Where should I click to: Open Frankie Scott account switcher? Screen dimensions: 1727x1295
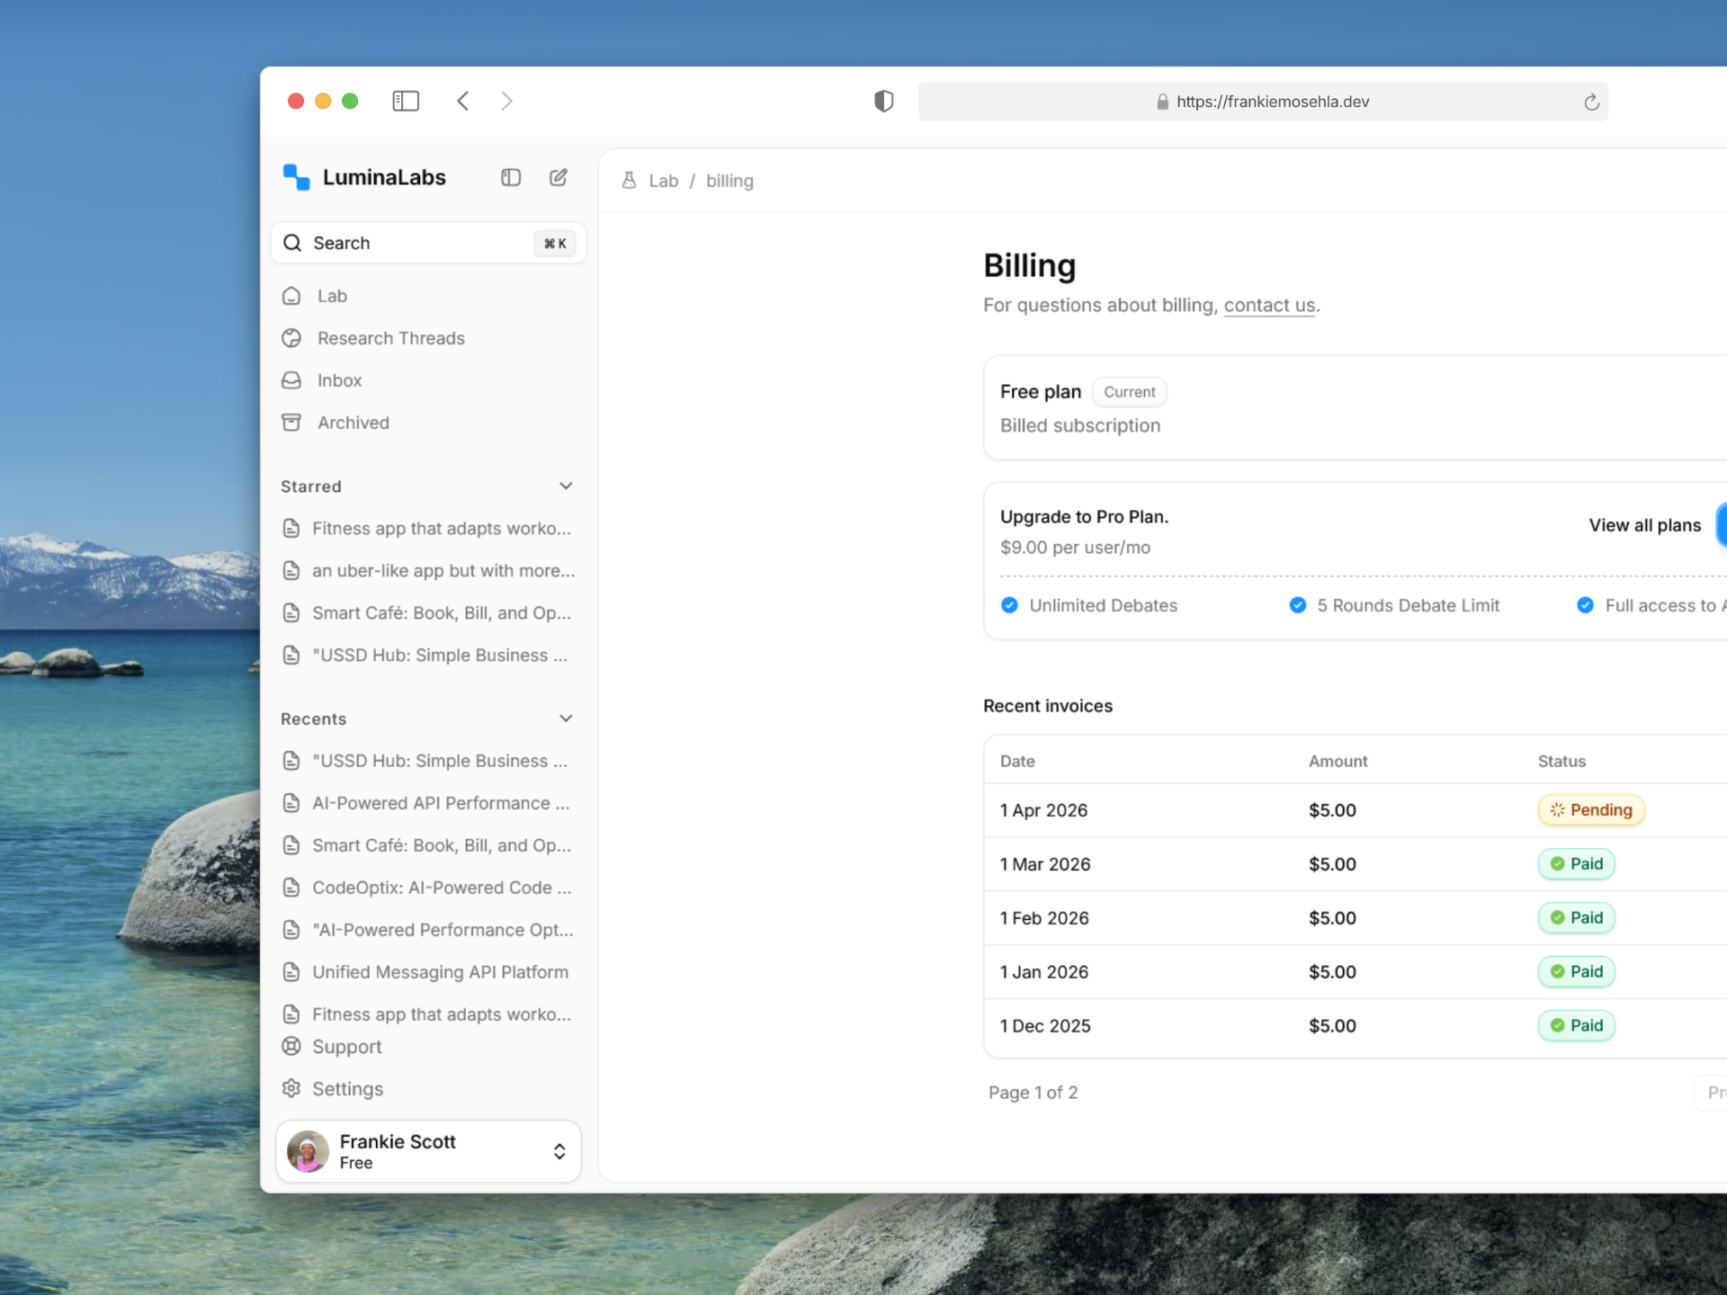pos(428,1151)
